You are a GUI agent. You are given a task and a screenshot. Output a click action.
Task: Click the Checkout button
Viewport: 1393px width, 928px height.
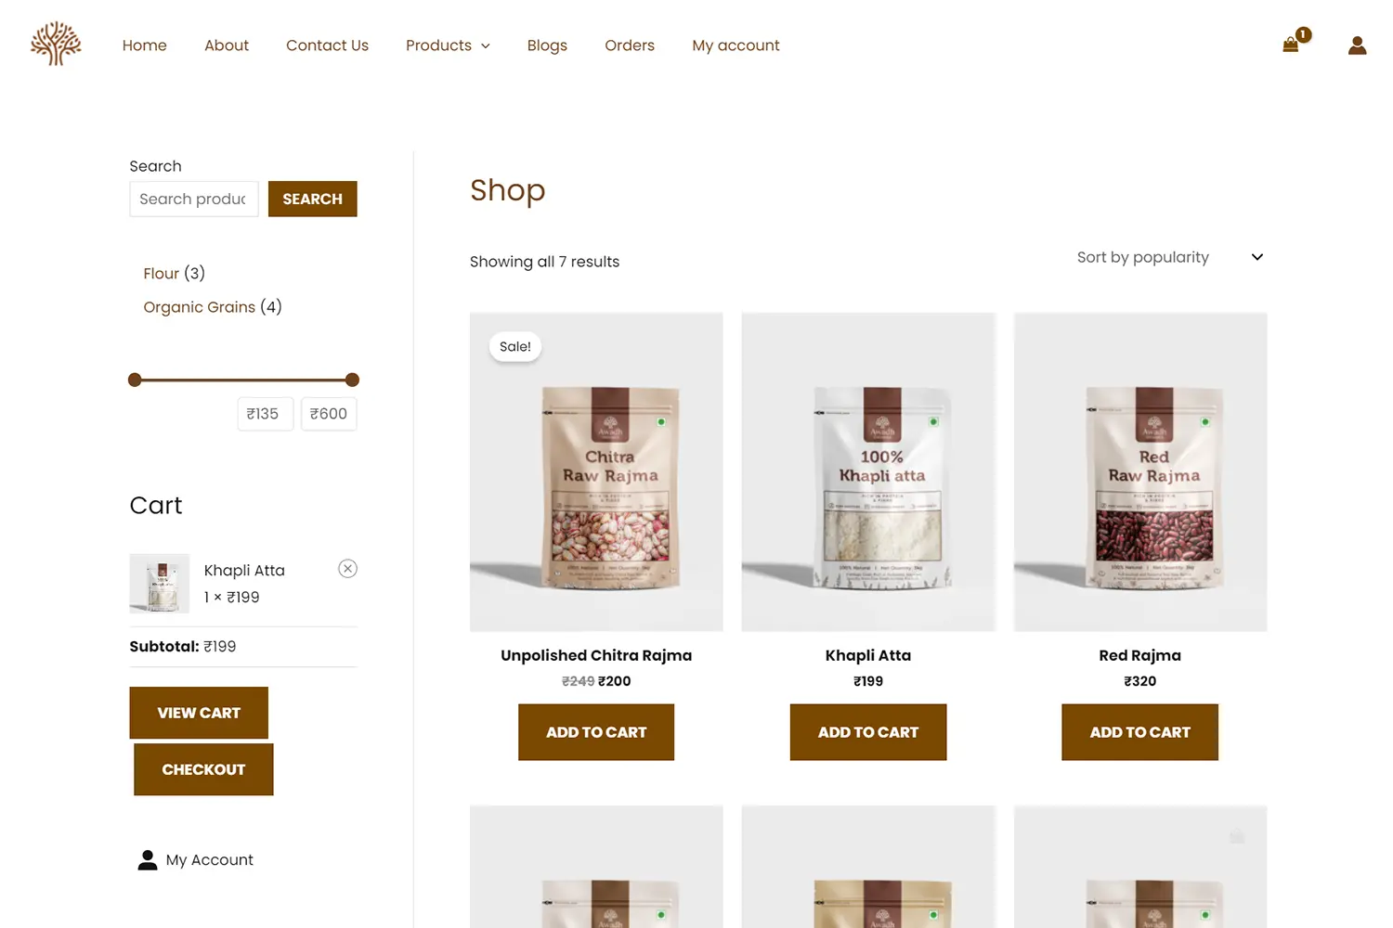203,769
